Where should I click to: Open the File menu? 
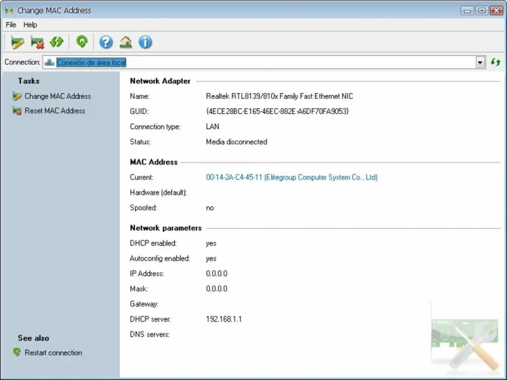point(11,25)
